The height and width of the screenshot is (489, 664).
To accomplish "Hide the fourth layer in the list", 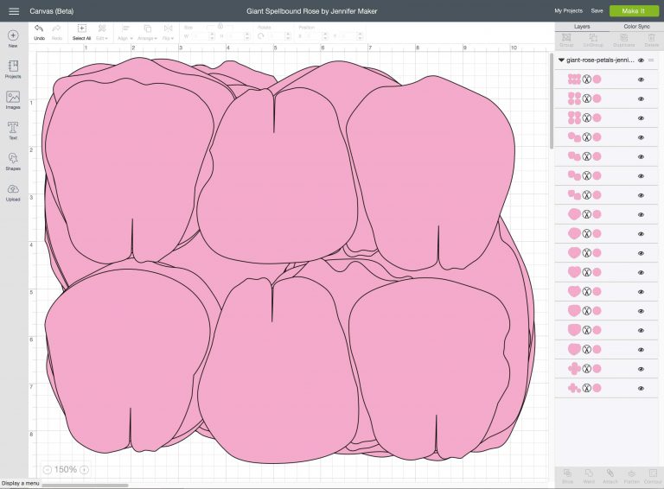I will (641, 137).
